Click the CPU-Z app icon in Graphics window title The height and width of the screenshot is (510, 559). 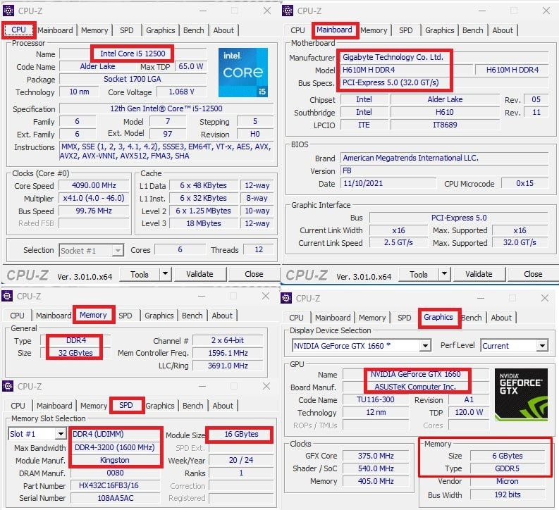pyautogui.click(x=286, y=298)
